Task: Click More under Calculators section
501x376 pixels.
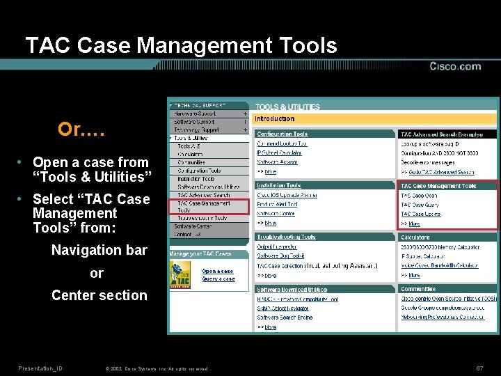Action: (x=414, y=275)
